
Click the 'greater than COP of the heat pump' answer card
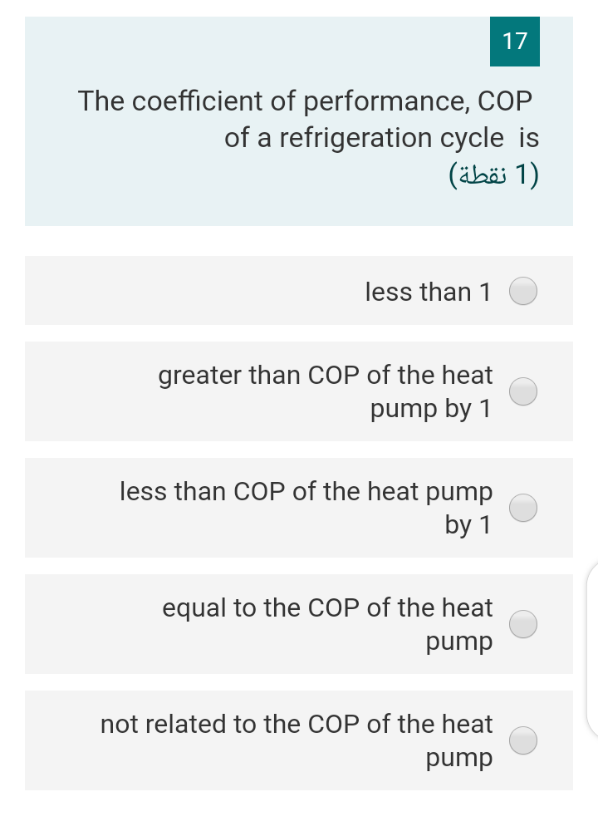(299, 391)
